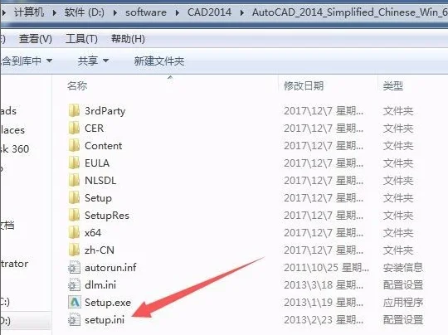The height and width of the screenshot is (335, 448).
Task: Open the 共享 dropdown arrow
Action: coord(105,61)
